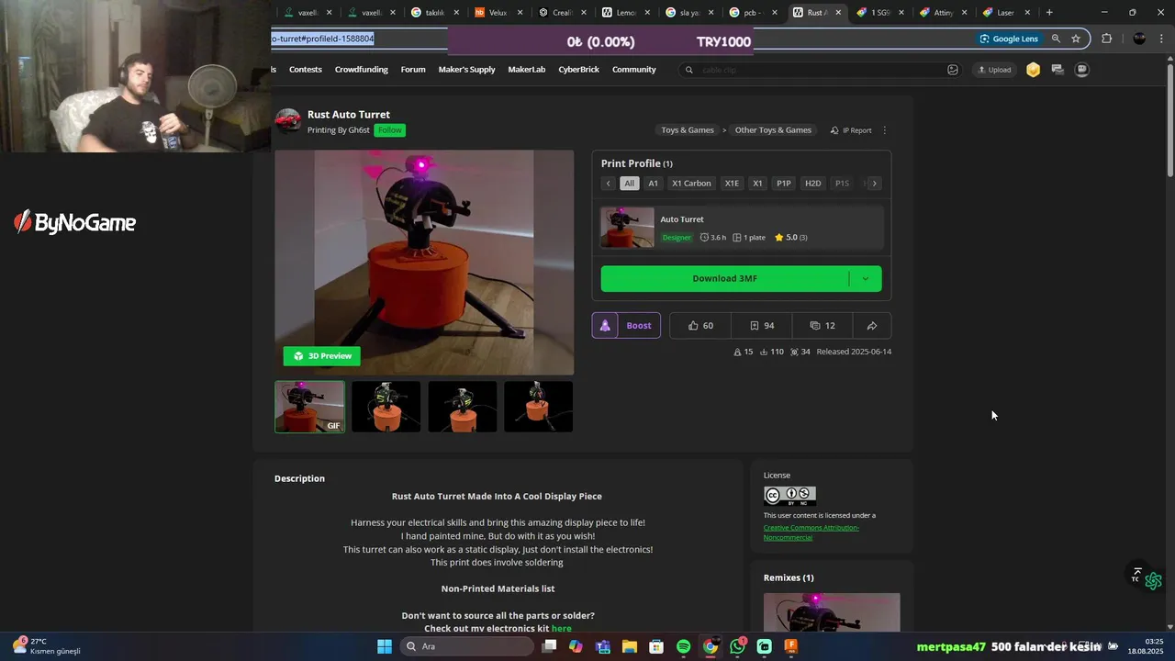Open the user account icon in header
This screenshot has width=1175, height=661.
(1082, 70)
